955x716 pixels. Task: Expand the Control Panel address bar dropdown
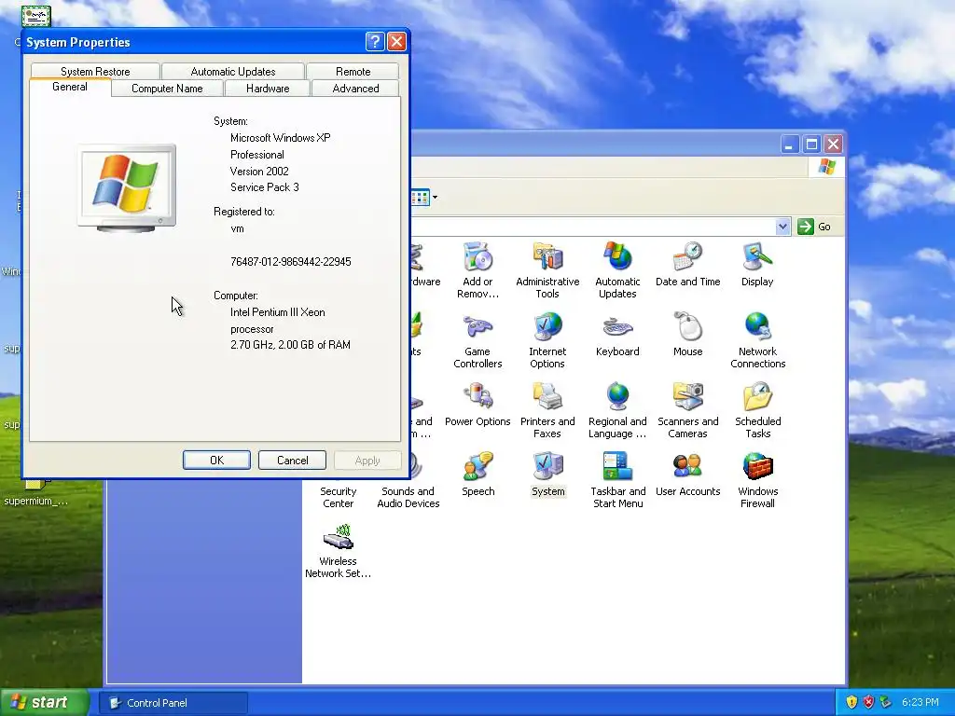[782, 227]
